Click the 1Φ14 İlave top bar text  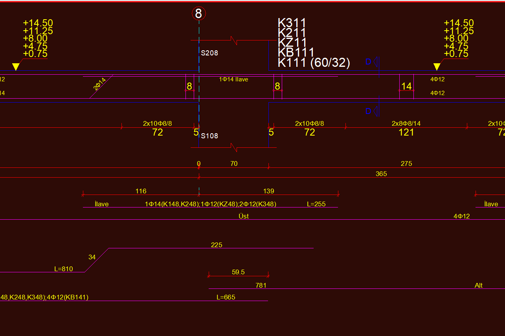click(x=234, y=79)
